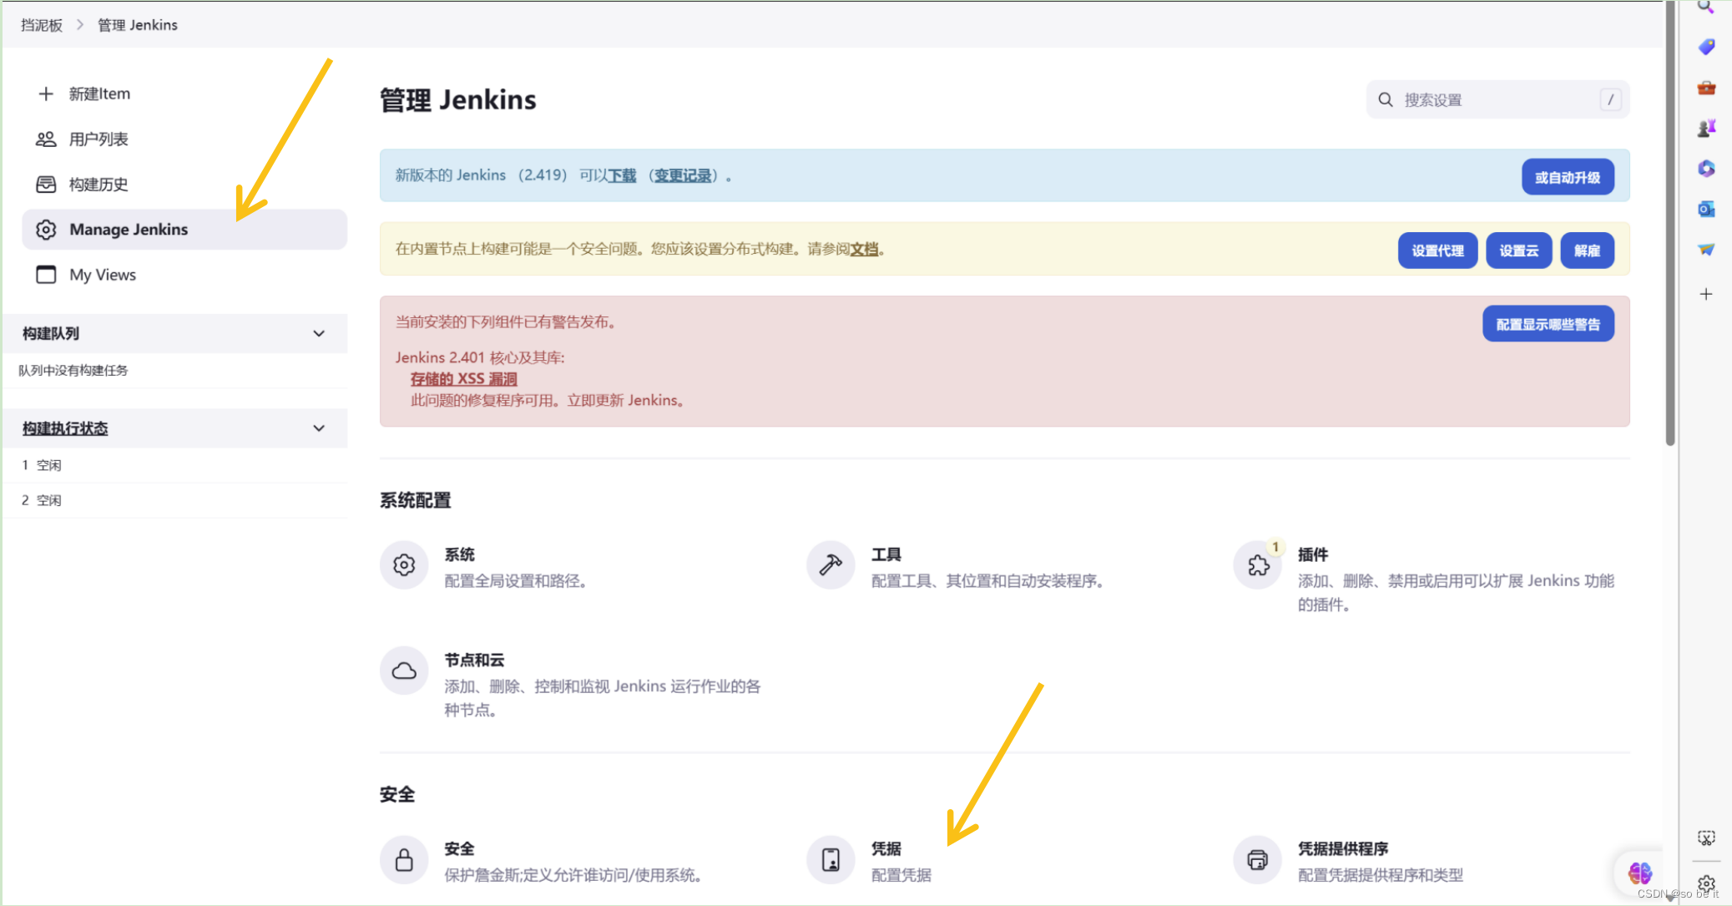Click the 或自动升级 button
Screen dimensions: 1732x906
coord(1568,177)
